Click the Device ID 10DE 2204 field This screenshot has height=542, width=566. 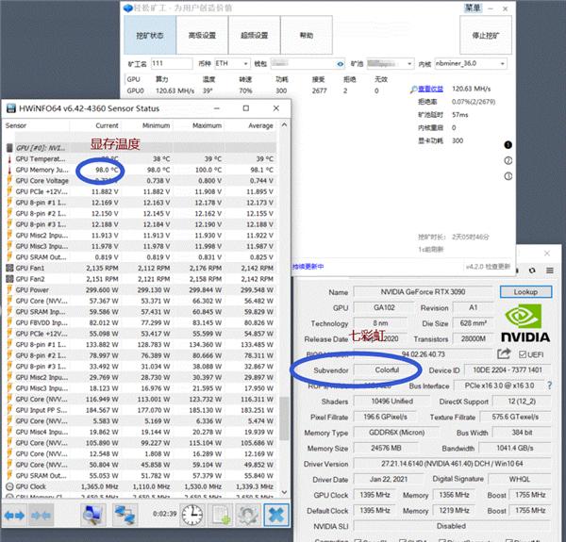[x=508, y=370]
